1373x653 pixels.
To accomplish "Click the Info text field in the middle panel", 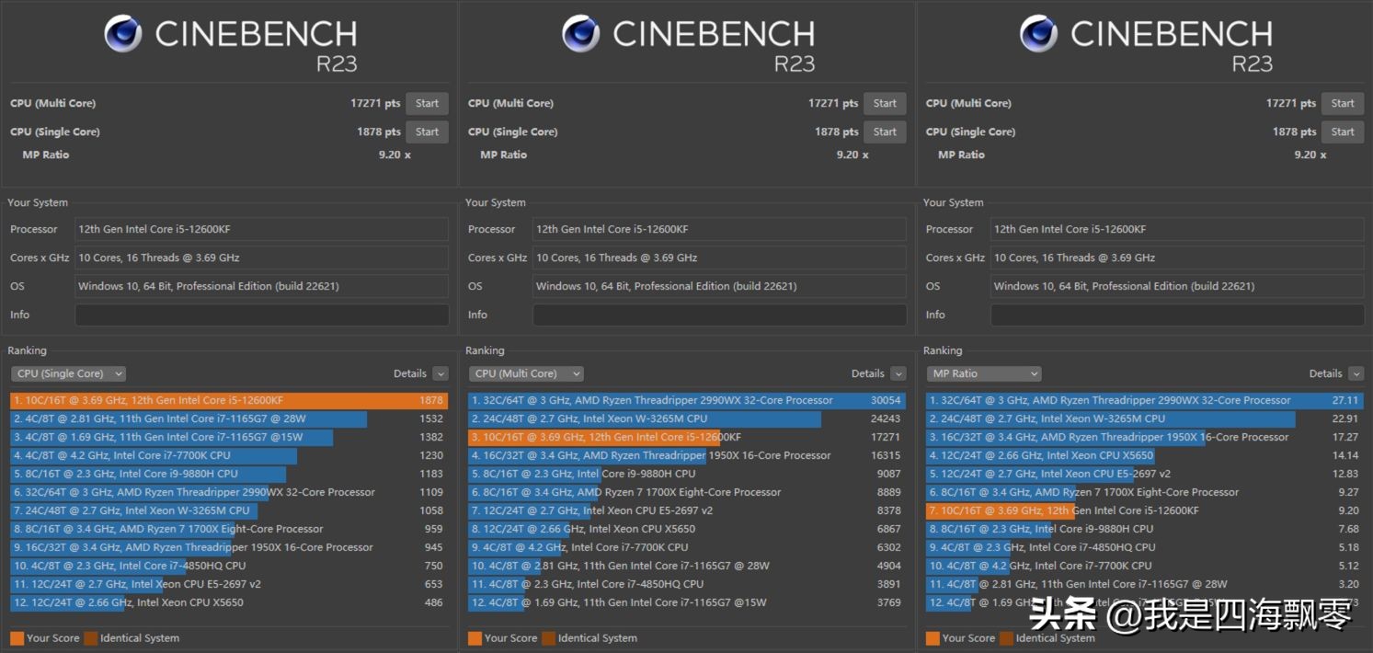I will click(x=719, y=315).
